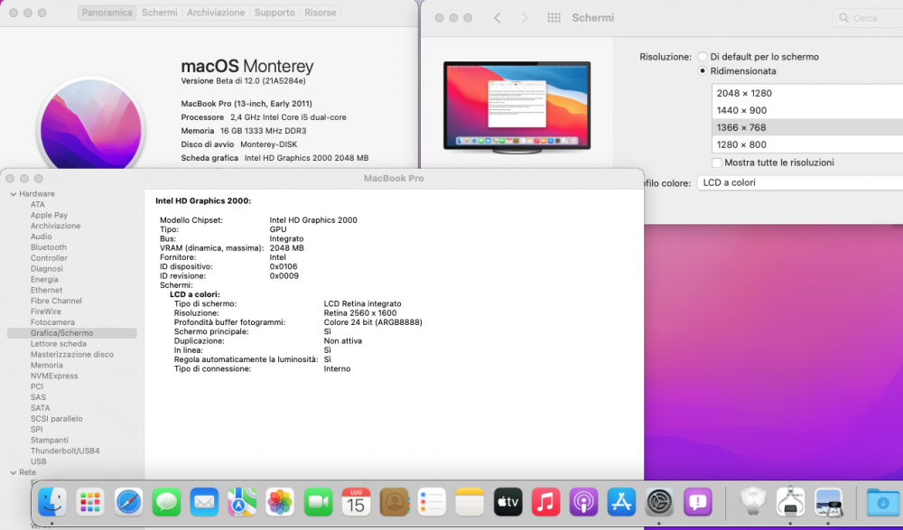Launch Music from the dock

(x=546, y=502)
